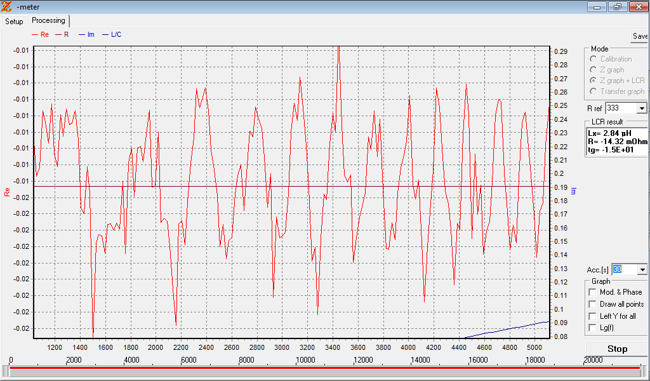Click the 3000 label on the graph x-axis
Screen dimensions: 650x381
click(x=281, y=347)
